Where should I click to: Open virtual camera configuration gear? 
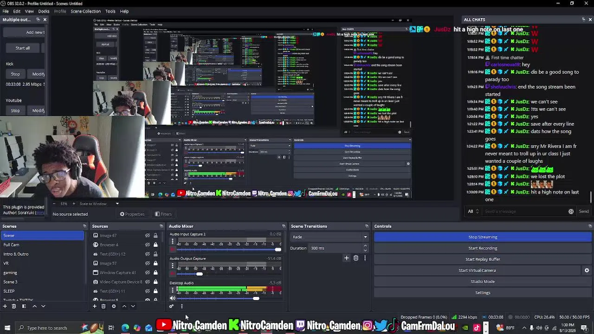coord(587,270)
